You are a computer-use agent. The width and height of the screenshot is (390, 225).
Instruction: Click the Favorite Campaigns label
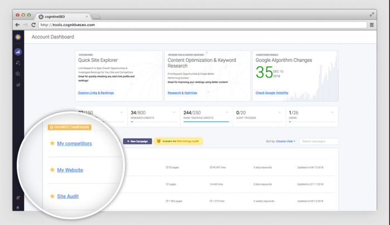coord(70,127)
